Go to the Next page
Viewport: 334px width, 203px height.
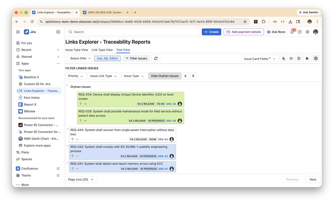[x=313, y=180]
